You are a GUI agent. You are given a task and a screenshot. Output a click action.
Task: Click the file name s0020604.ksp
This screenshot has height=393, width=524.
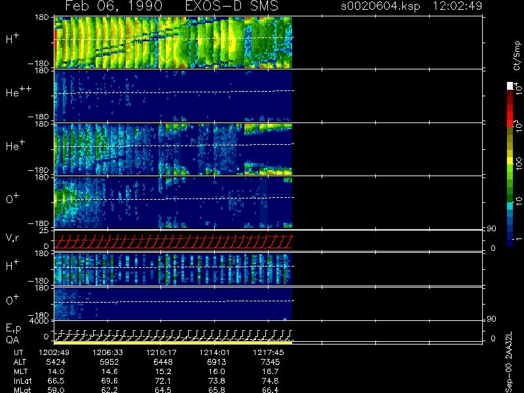pyautogui.click(x=381, y=6)
